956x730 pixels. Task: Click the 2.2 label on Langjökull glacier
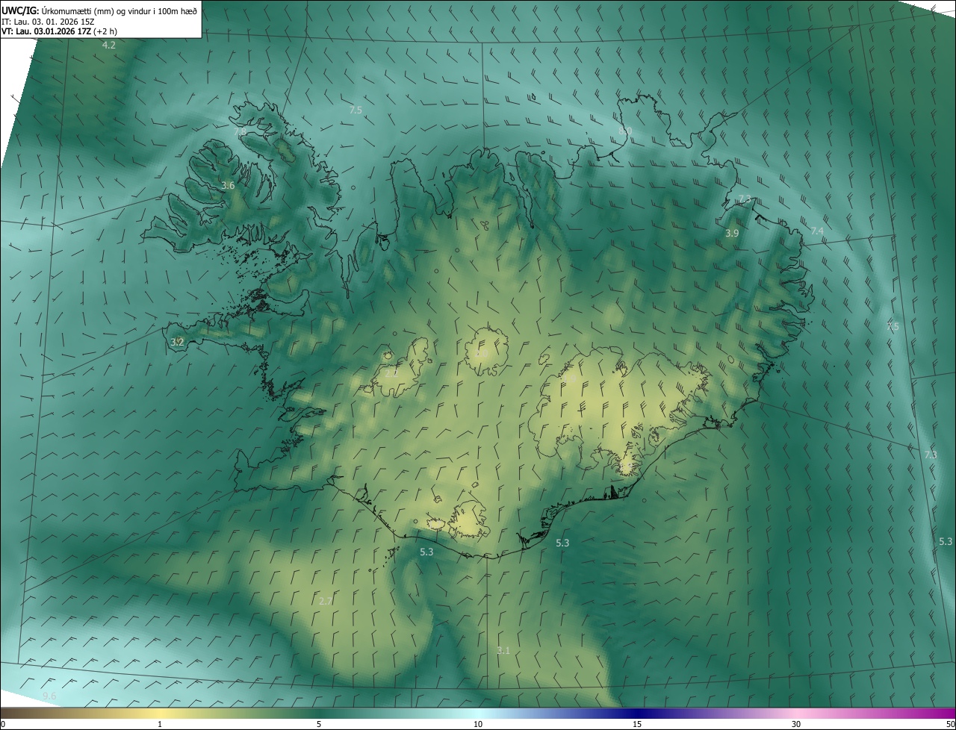click(391, 373)
